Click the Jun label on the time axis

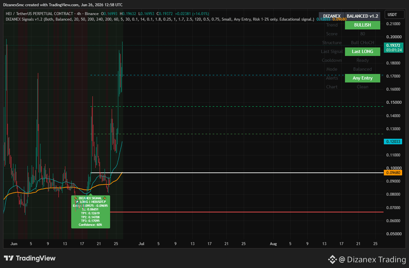(13, 244)
